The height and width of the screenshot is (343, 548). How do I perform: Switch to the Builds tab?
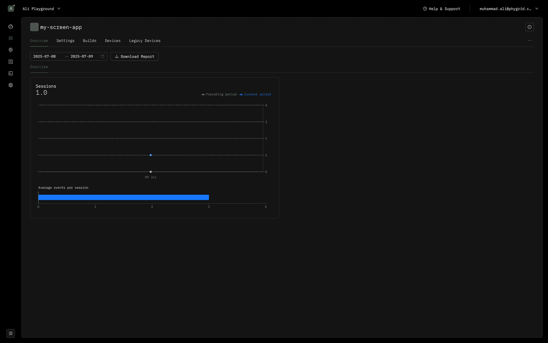click(89, 40)
